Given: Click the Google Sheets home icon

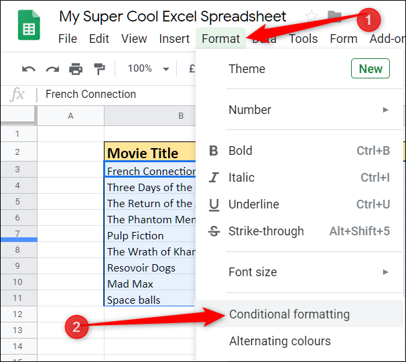Looking at the screenshot, I should 29,29.
